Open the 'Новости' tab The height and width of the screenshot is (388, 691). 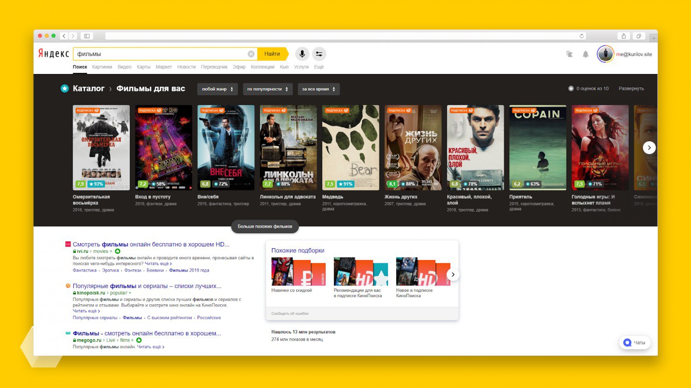[186, 67]
